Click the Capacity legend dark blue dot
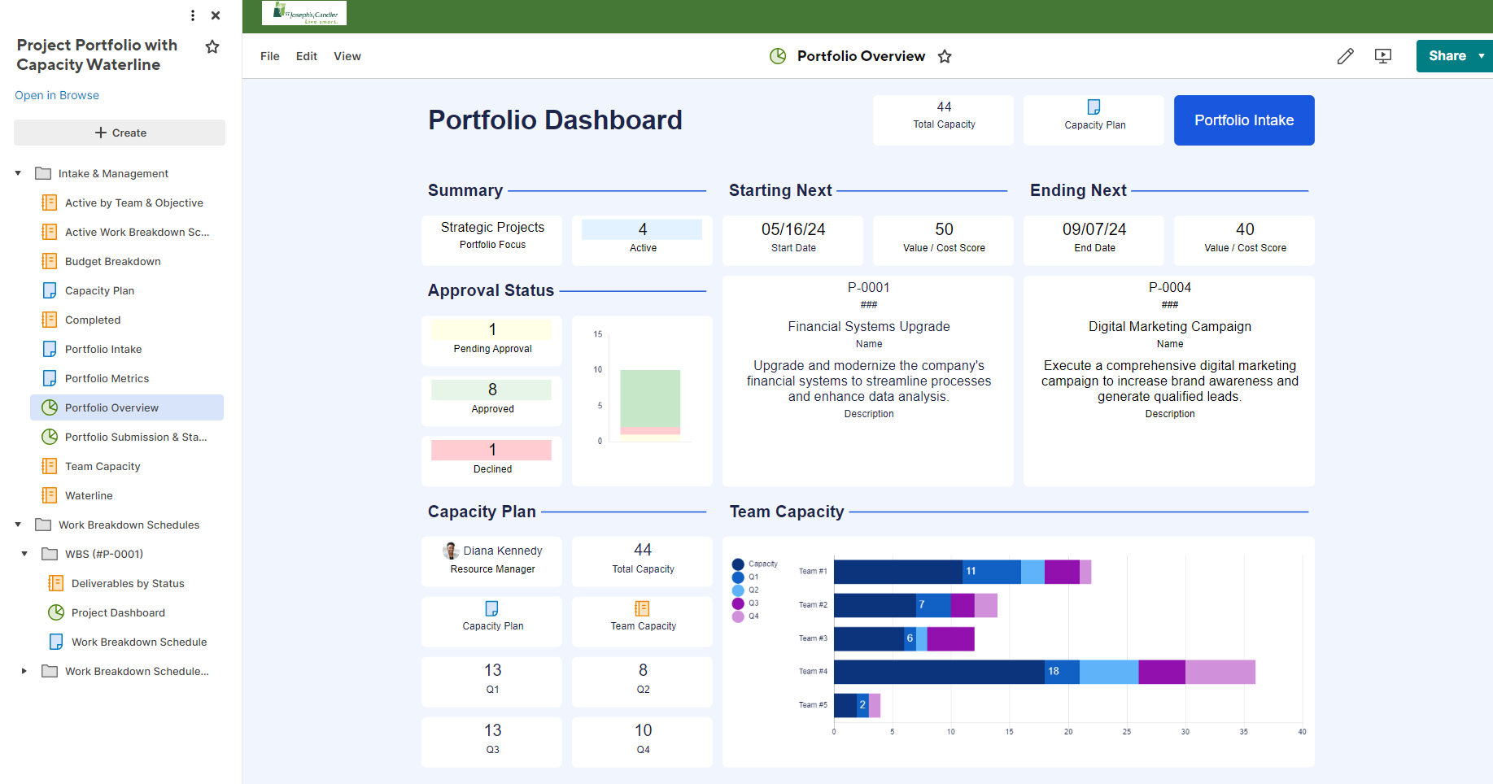The width and height of the screenshot is (1493, 784). click(x=738, y=564)
